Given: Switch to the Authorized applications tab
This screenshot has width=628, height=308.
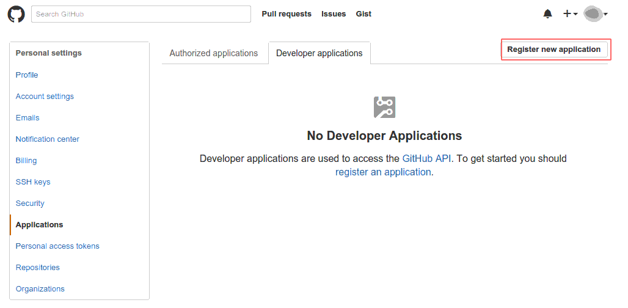Looking at the screenshot, I should pyautogui.click(x=214, y=53).
